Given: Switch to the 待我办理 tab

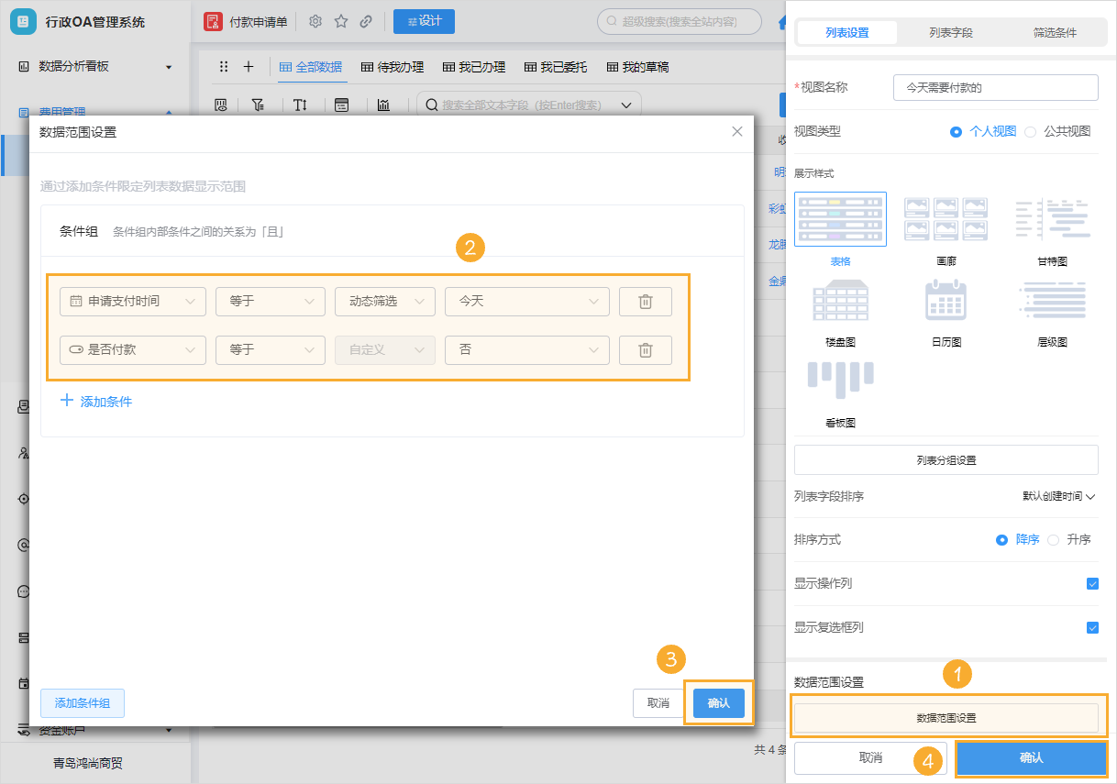Looking at the screenshot, I should [392, 66].
